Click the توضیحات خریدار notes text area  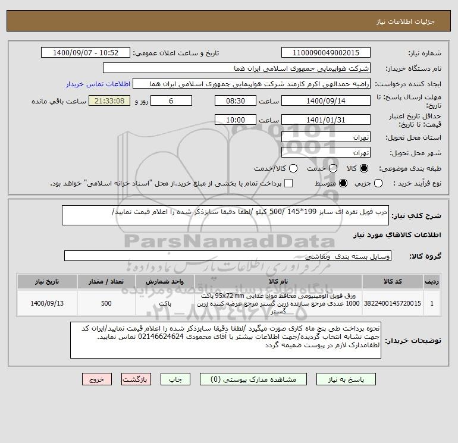pos(225,340)
